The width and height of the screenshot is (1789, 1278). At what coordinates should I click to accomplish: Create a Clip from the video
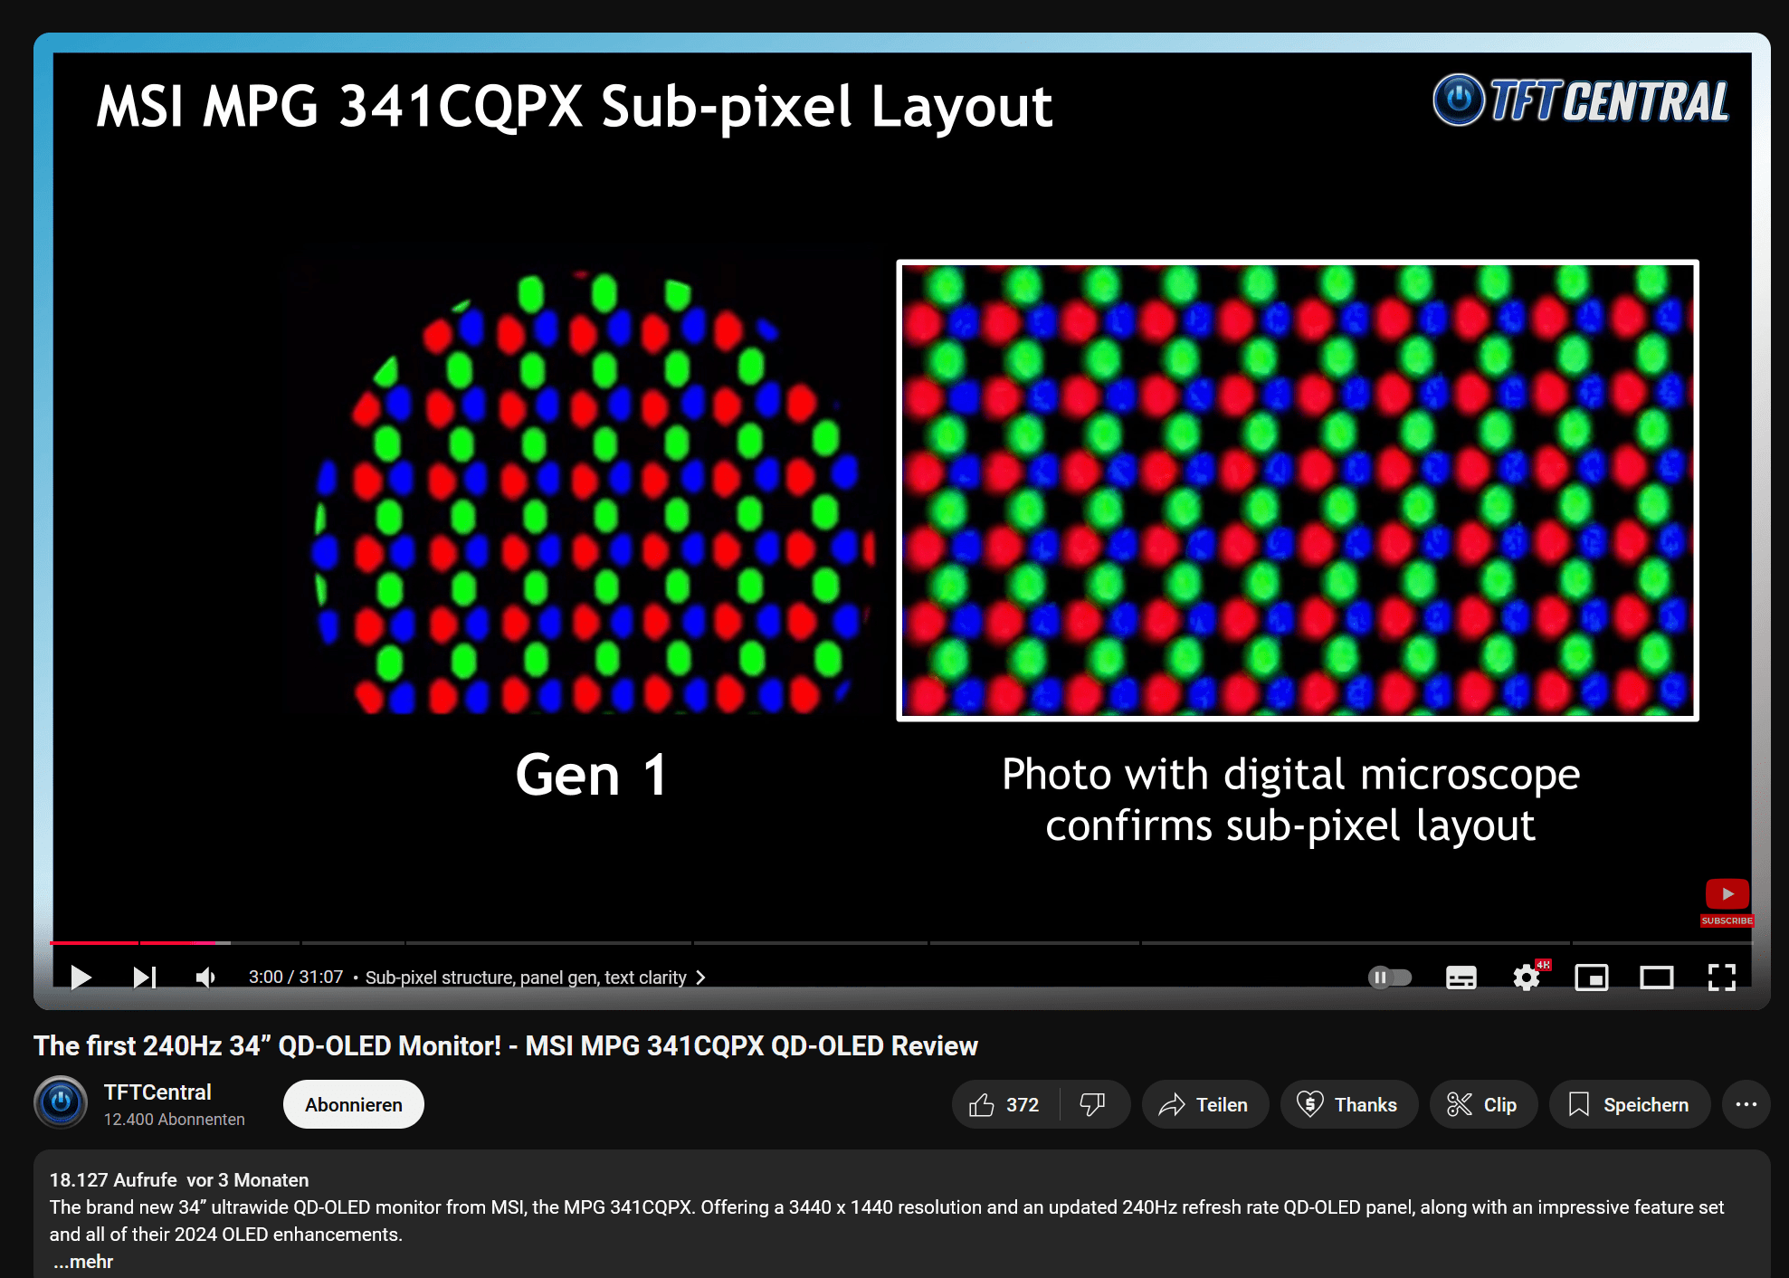(1483, 1104)
